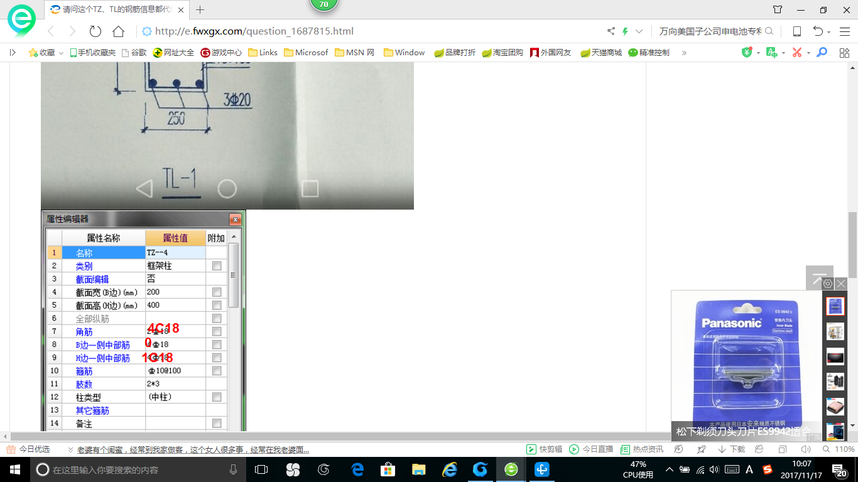
Task: Open ad settings gear icon
Action: (x=828, y=284)
